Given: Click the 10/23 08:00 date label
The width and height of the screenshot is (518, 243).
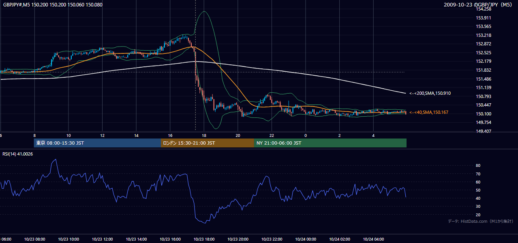Looking at the screenshot, I should [34, 239].
